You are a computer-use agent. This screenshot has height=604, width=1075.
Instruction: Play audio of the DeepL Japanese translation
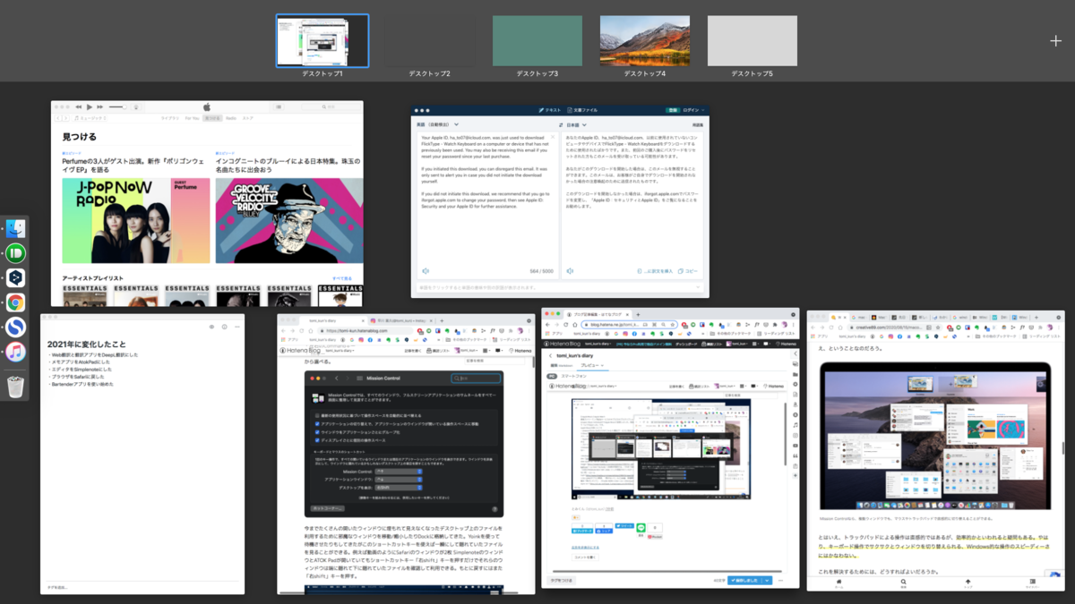click(x=571, y=271)
